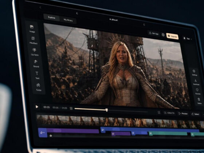
Task: Choose the Sound tool icon
Action: pyautogui.click(x=36, y=63)
